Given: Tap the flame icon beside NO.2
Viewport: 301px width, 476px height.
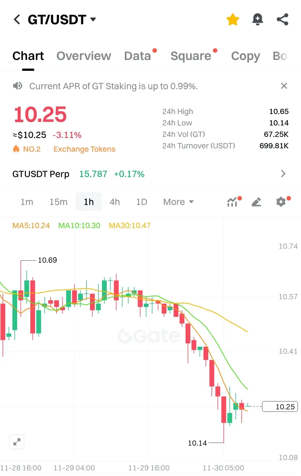Looking at the screenshot, I should 16,149.
